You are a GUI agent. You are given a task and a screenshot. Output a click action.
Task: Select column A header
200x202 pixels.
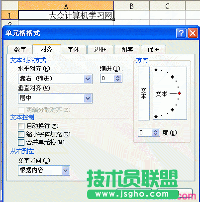pos(66,6)
